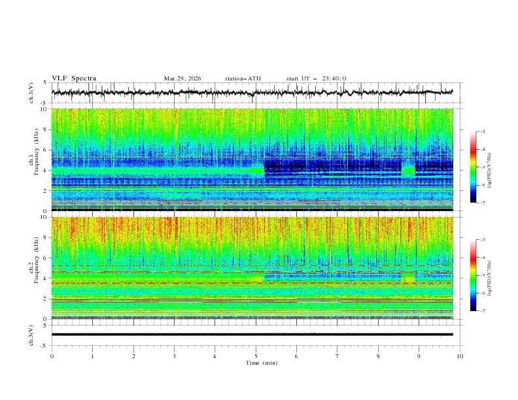The image size is (518, 400).
Task: Click inside the ch.2 spectrogram panel
Action: click(x=252, y=268)
